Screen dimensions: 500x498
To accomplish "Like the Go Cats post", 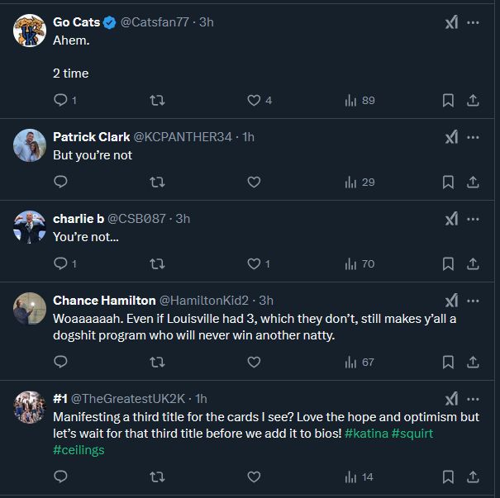I will (255, 101).
